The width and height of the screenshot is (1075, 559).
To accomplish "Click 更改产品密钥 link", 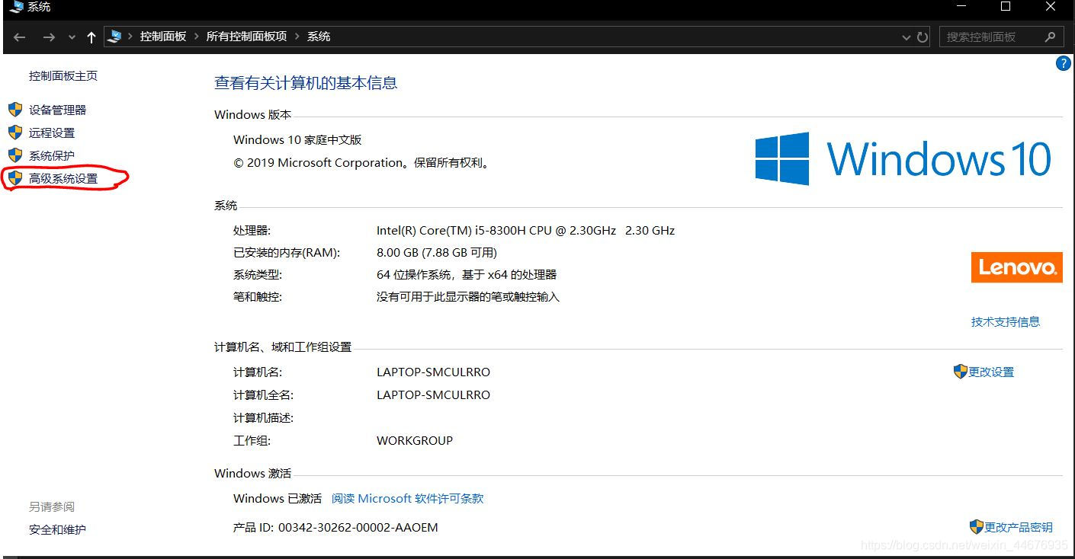I will click(1019, 527).
